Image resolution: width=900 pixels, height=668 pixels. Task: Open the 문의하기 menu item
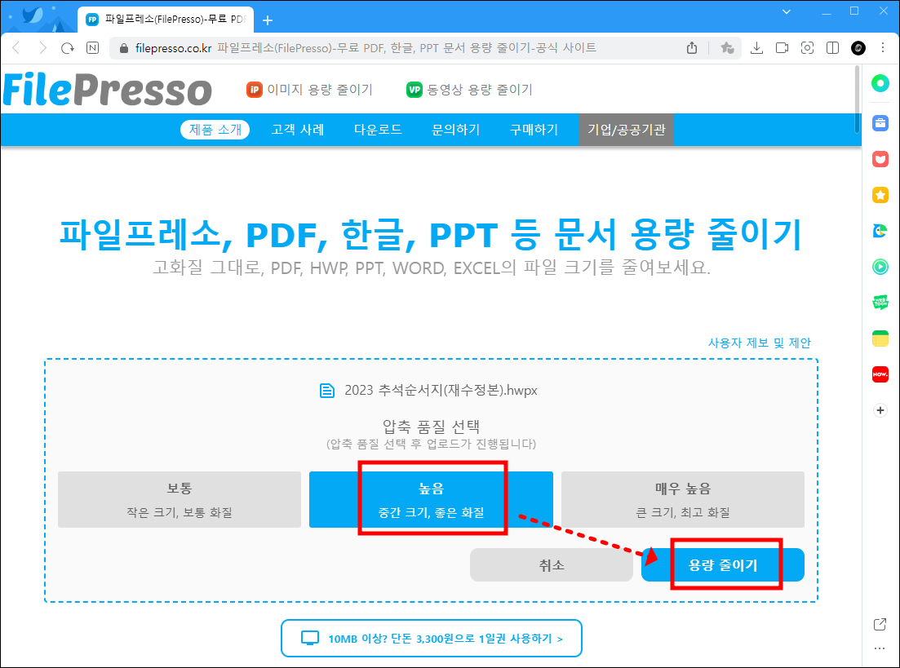[x=456, y=130]
